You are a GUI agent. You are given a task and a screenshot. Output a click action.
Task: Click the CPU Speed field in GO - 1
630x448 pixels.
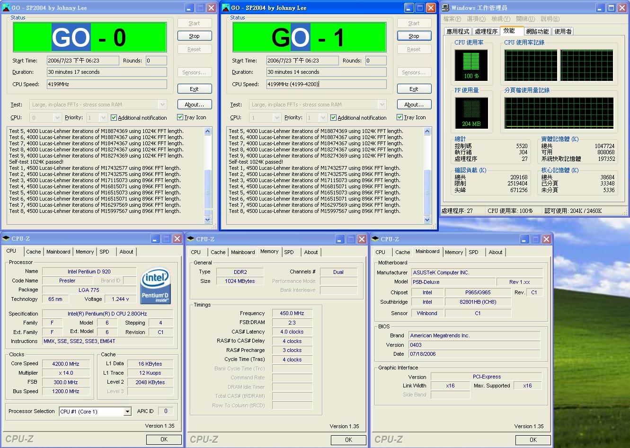(327, 84)
